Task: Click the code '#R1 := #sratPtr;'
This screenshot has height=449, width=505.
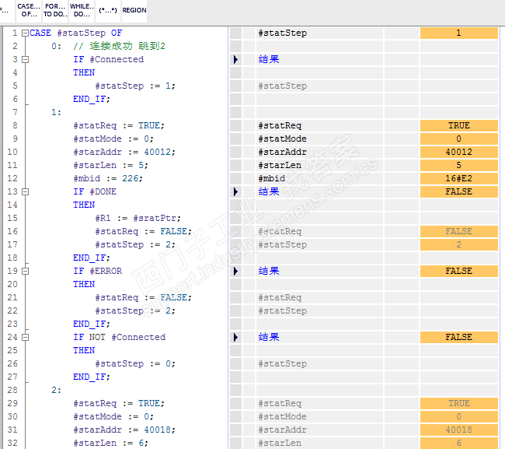Action: [x=138, y=219]
